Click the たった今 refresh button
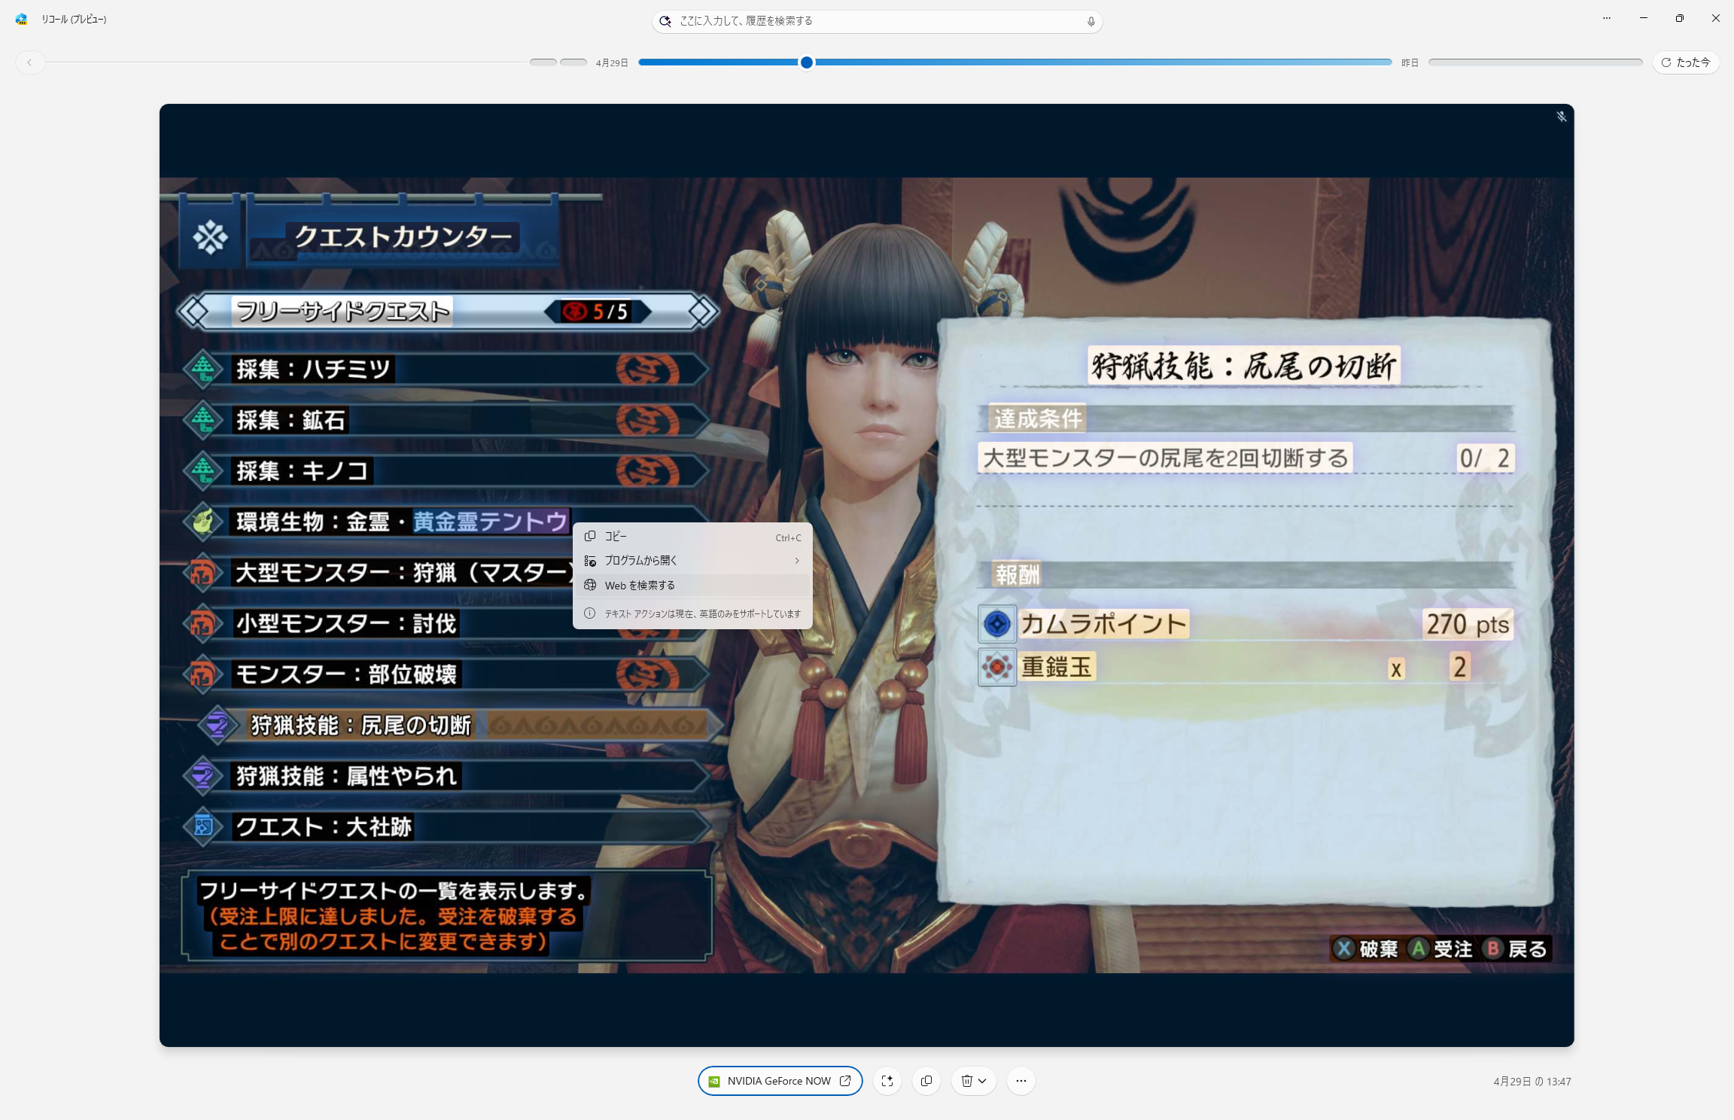1734x1120 pixels. pyautogui.click(x=1686, y=62)
